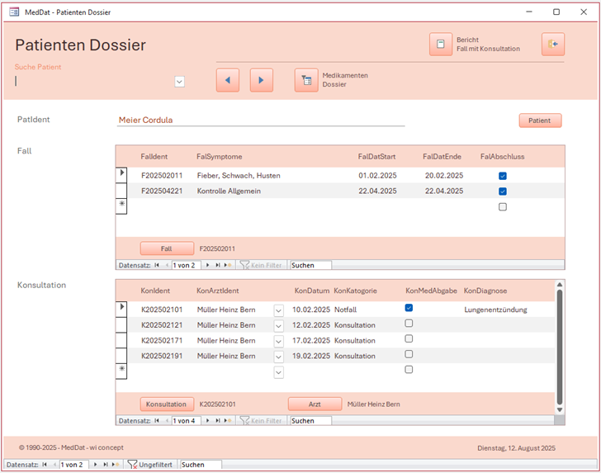The height and width of the screenshot is (473, 601).
Task: Uncheck KonMedAbgabe for consultation K202502101
Action: [409, 308]
